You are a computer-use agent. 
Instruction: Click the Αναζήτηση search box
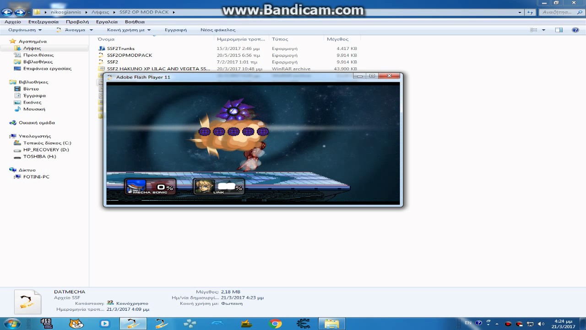pos(561,12)
